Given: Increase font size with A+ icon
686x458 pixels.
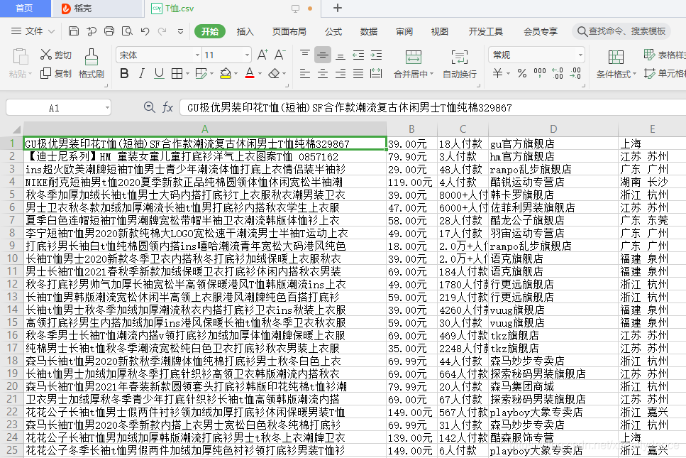Looking at the screenshot, I should coord(262,55).
